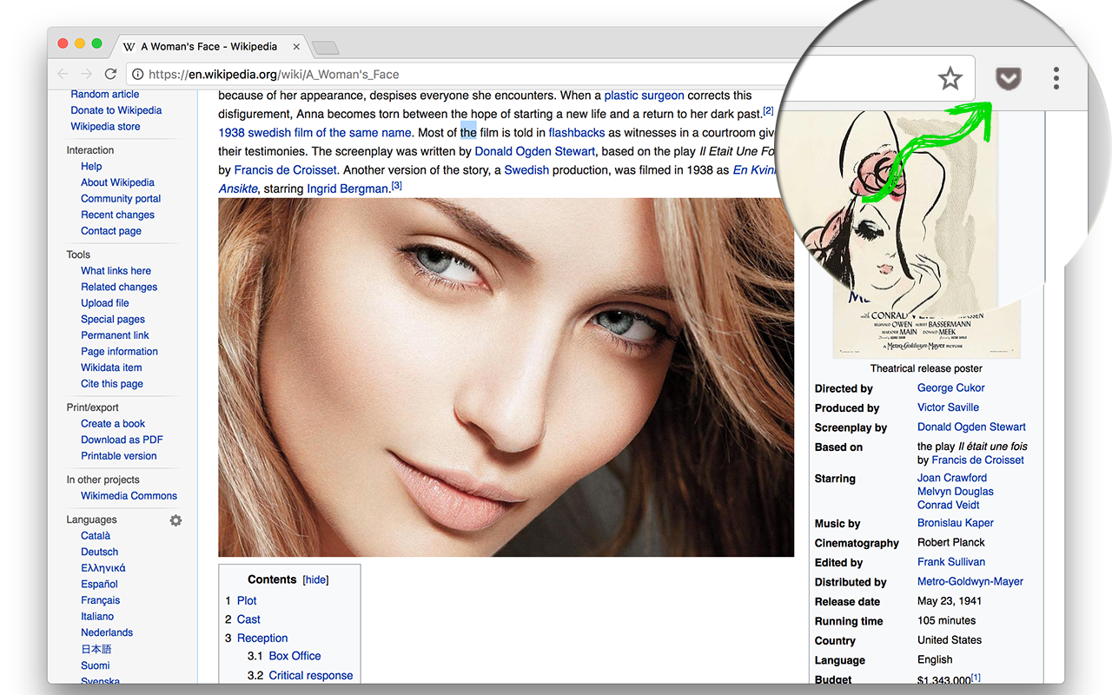
Task: Switch to Italiano language
Action: [x=97, y=616]
